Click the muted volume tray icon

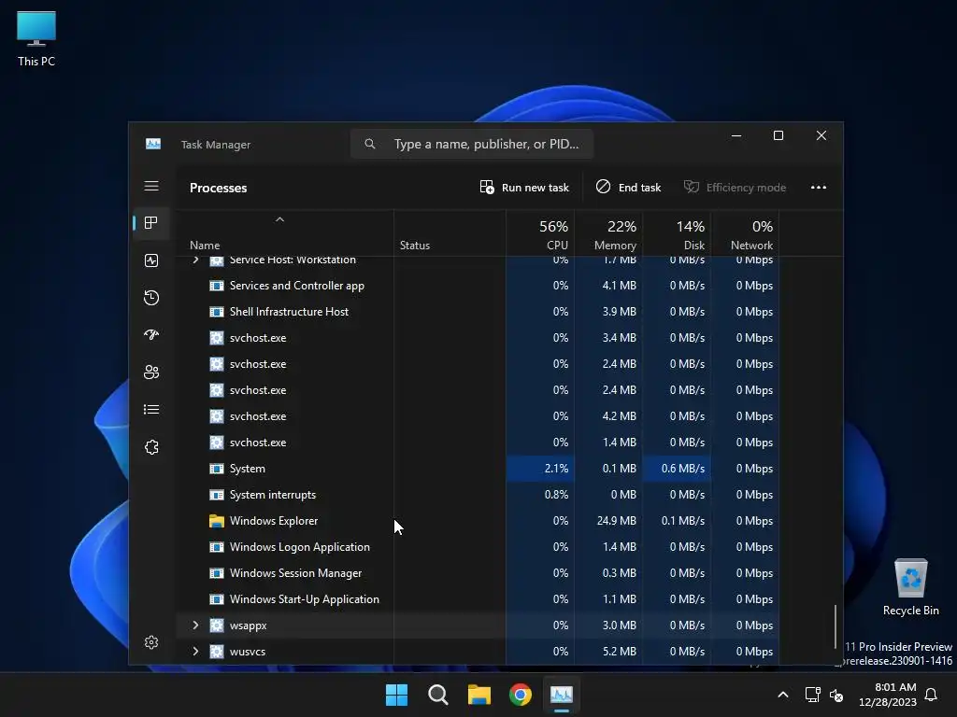836,695
